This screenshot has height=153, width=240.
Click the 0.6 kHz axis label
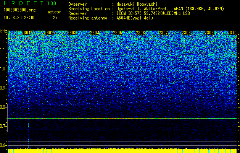click(x=3, y=145)
